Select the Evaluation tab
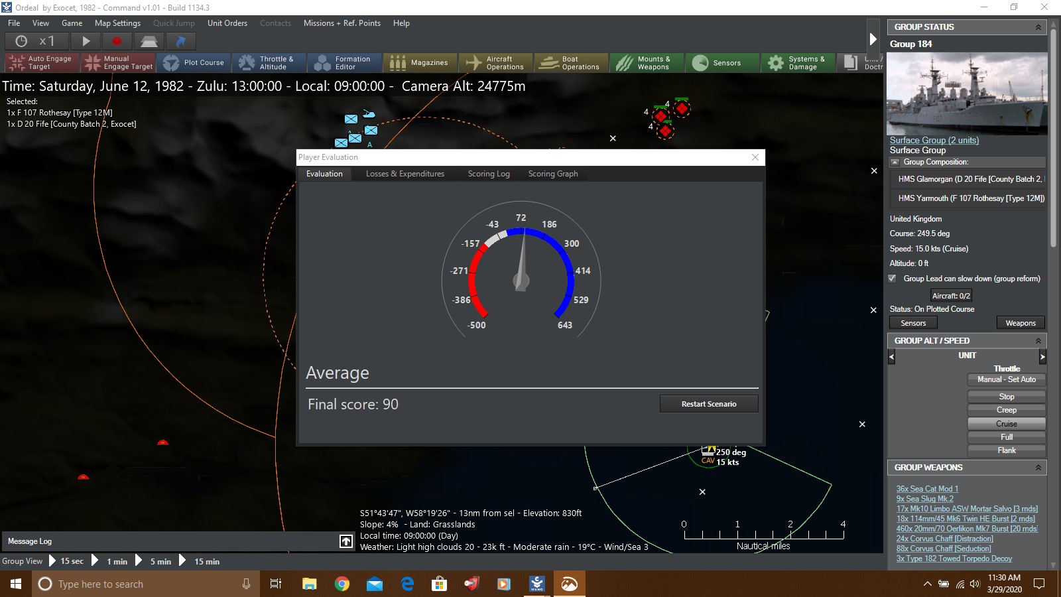Viewport: 1061px width, 597px height. pos(324,174)
